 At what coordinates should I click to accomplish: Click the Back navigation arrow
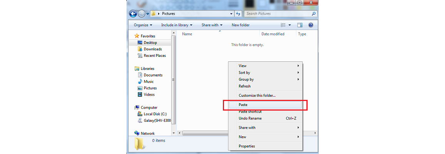(x=133, y=13)
